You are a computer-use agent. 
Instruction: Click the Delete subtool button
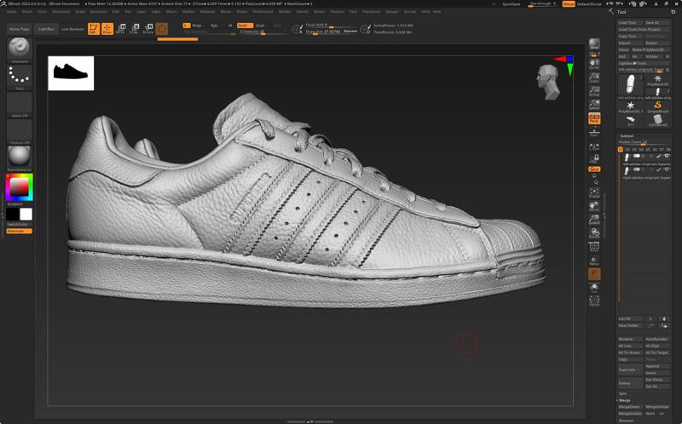click(630, 383)
